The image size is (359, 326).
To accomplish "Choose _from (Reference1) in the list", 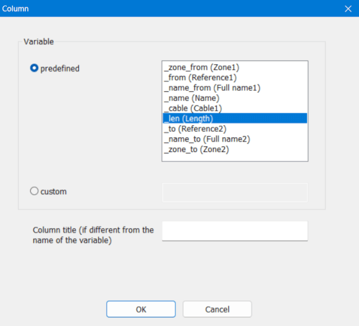I will [x=235, y=78].
